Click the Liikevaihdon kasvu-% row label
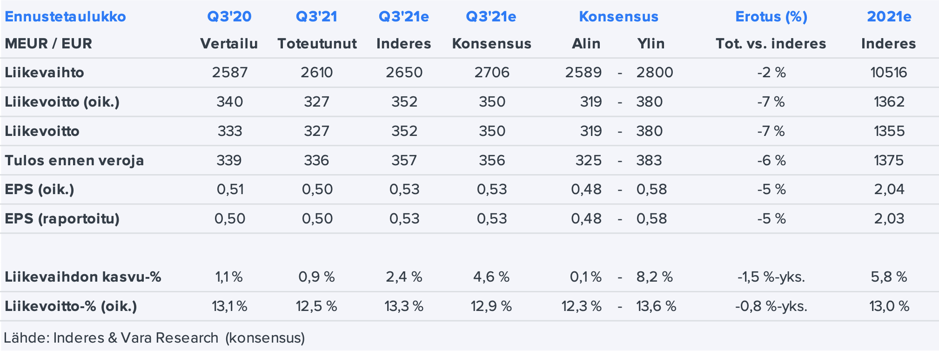This screenshot has height=351, width=939. 83,277
